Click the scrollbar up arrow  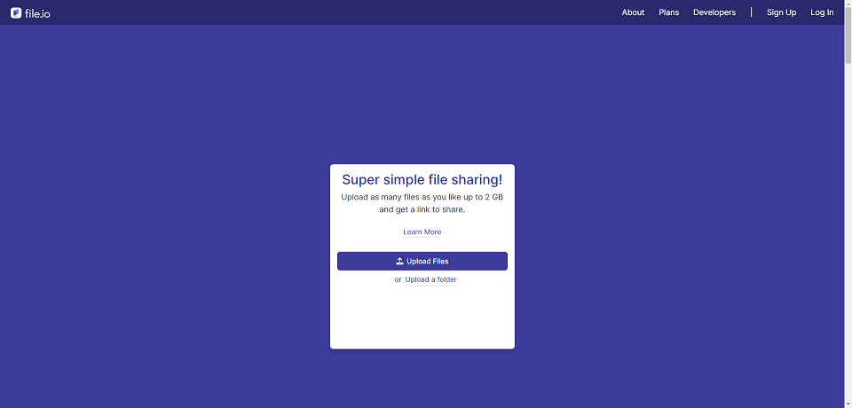pos(848,4)
